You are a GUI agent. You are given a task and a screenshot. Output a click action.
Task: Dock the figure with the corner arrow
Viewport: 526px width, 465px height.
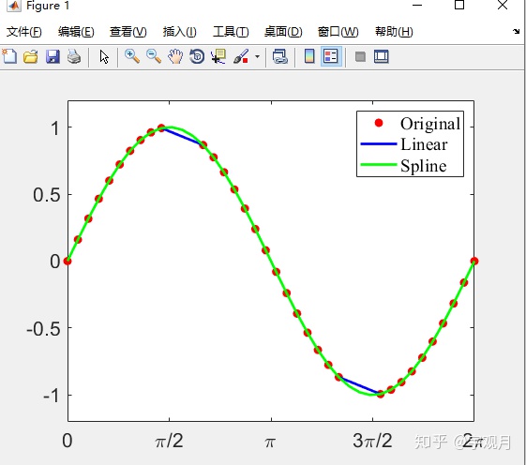(516, 32)
